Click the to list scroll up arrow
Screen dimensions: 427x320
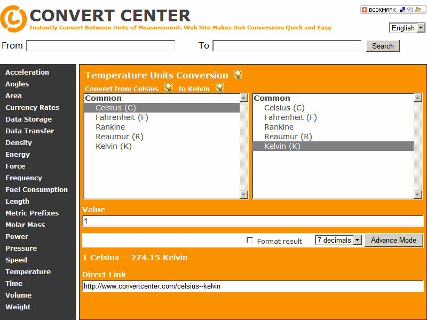(x=418, y=98)
